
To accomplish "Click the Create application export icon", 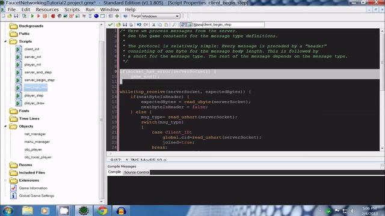I will 24,16.
